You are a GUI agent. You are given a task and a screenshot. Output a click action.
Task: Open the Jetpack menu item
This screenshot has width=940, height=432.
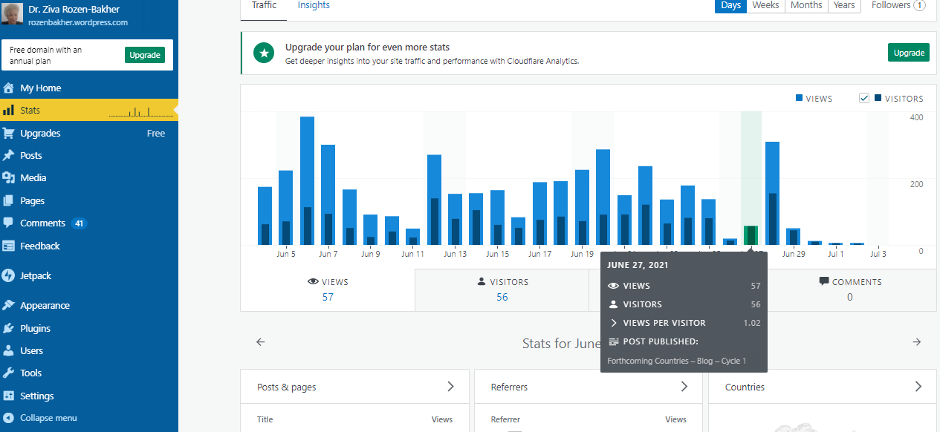pyautogui.click(x=89, y=275)
